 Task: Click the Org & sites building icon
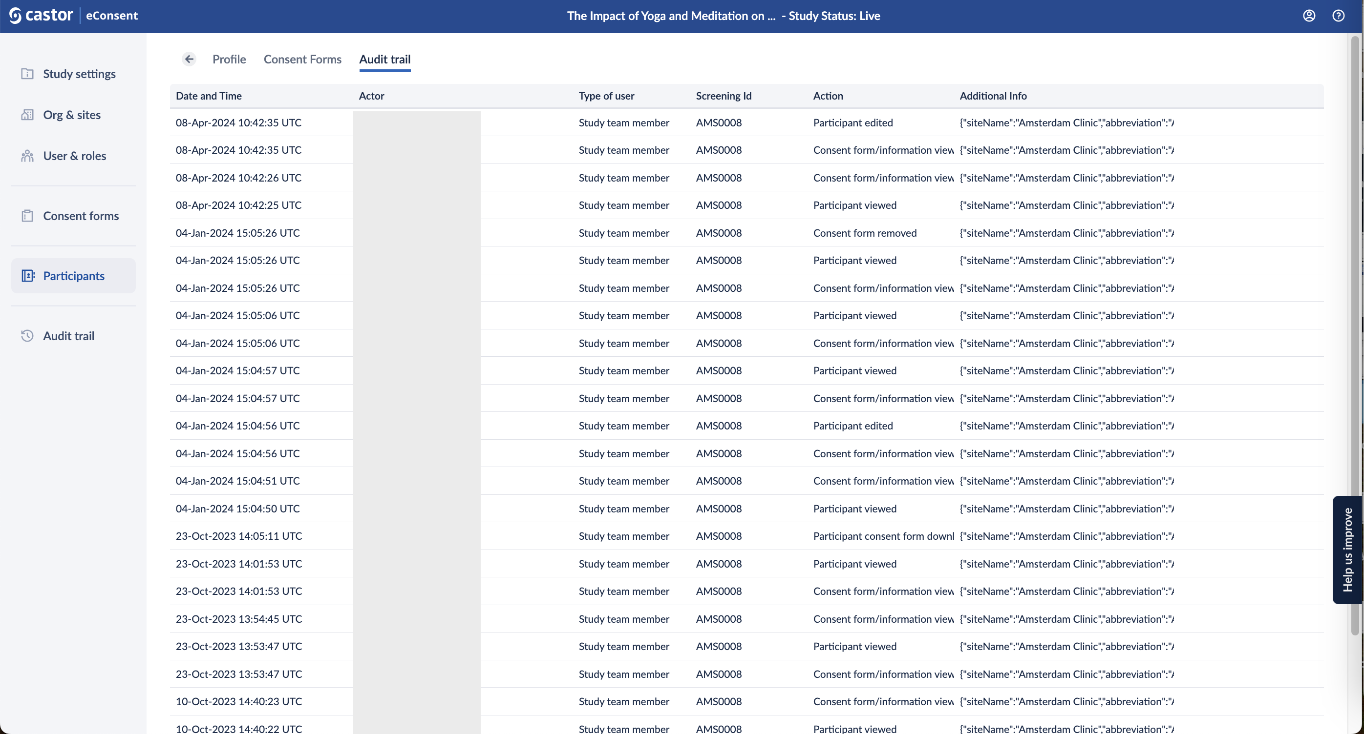27,115
